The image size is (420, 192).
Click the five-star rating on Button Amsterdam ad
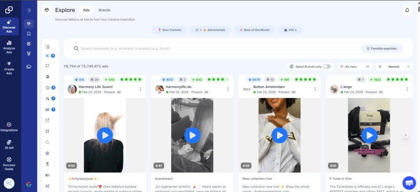tap(305, 79)
